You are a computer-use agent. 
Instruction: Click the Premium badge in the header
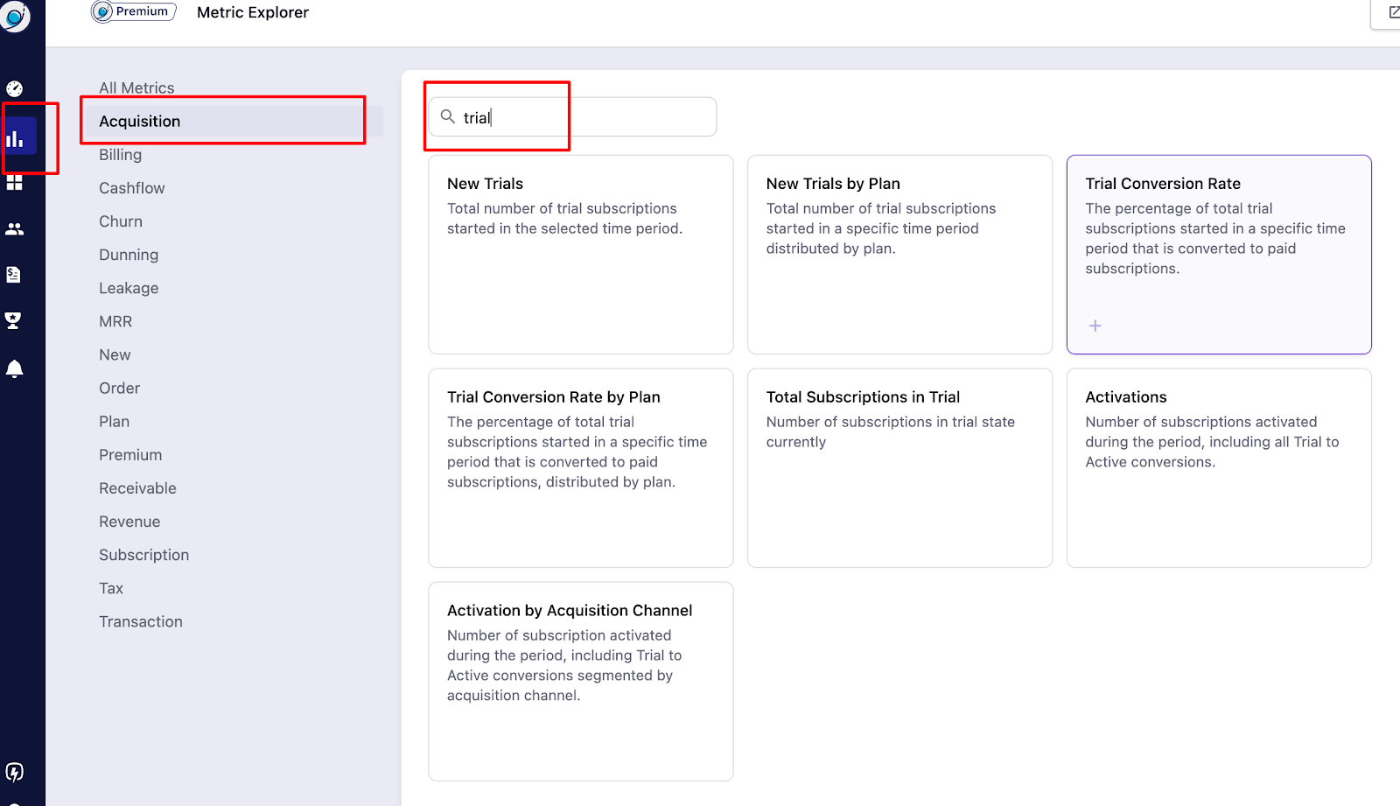point(134,11)
